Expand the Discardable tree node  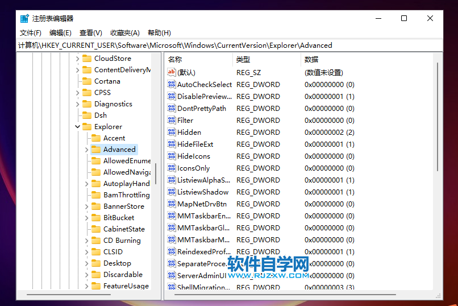tap(86, 275)
